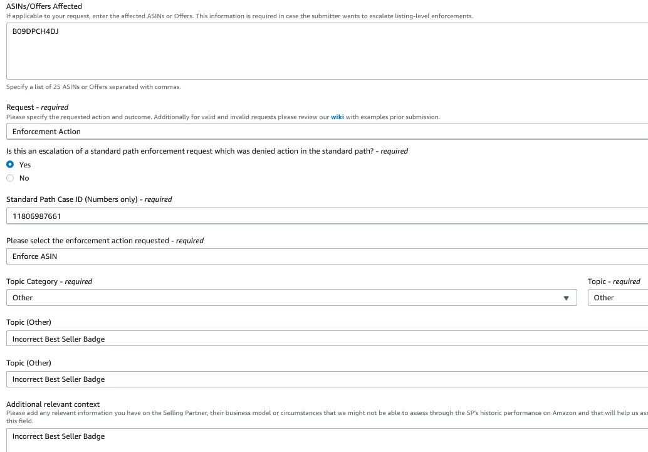Select the Yes radio button
The width and height of the screenshot is (648, 452).
(10, 165)
